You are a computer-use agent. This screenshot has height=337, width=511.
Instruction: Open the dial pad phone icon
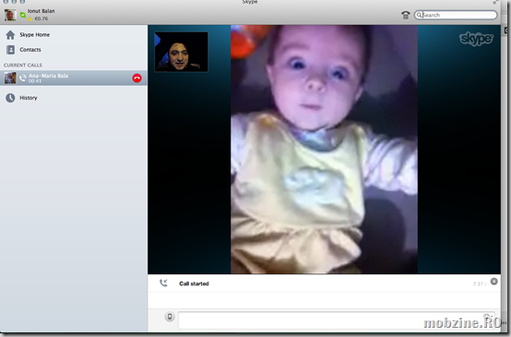[406, 15]
